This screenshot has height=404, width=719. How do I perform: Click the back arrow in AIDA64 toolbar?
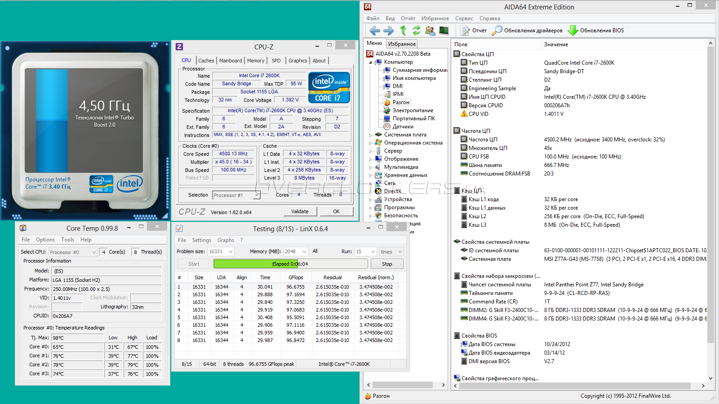coord(374,31)
